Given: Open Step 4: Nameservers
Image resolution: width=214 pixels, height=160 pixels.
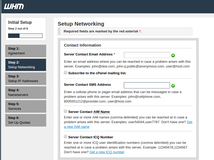Looking at the screenshot, I should click(x=26, y=93).
